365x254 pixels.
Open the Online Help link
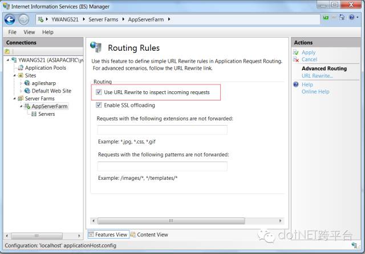[x=315, y=91]
